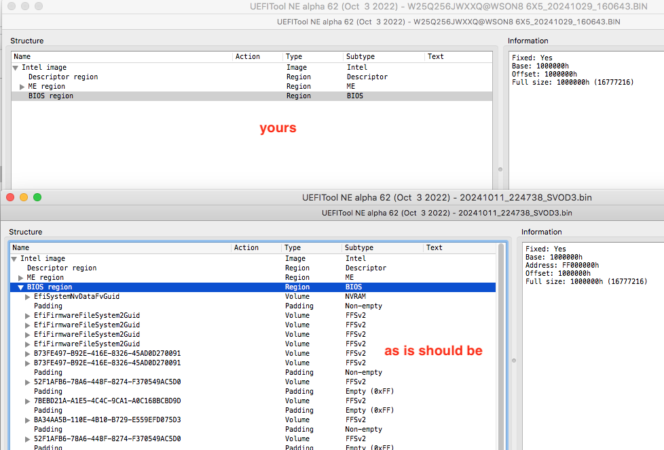Select Intel image row in the W25Q256JWXXQ window
The width and height of the screenshot is (664, 450).
252,68
